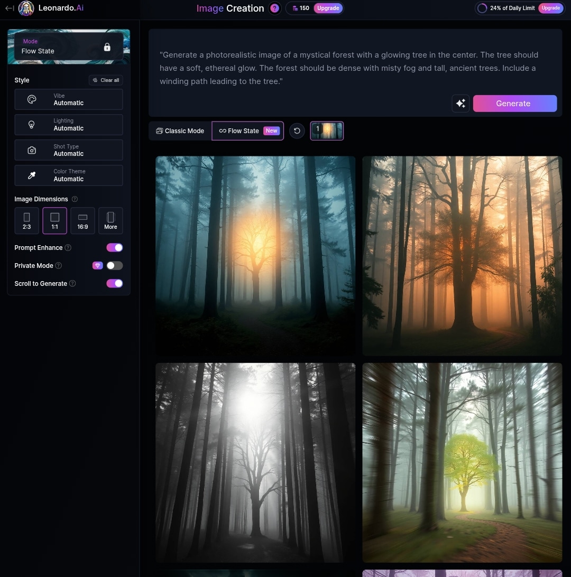The image size is (571, 577).
Task: Click the Private Mode premium diamond badge
Action: [x=98, y=265]
